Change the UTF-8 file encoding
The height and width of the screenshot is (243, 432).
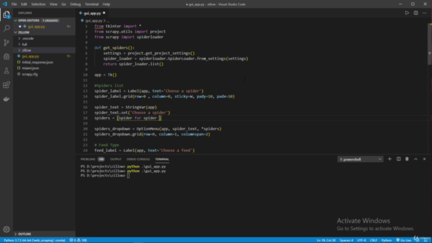362,240
